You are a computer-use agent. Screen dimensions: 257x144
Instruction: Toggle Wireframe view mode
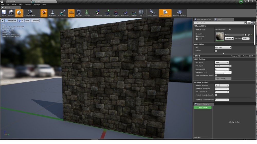tap(52, 13)
